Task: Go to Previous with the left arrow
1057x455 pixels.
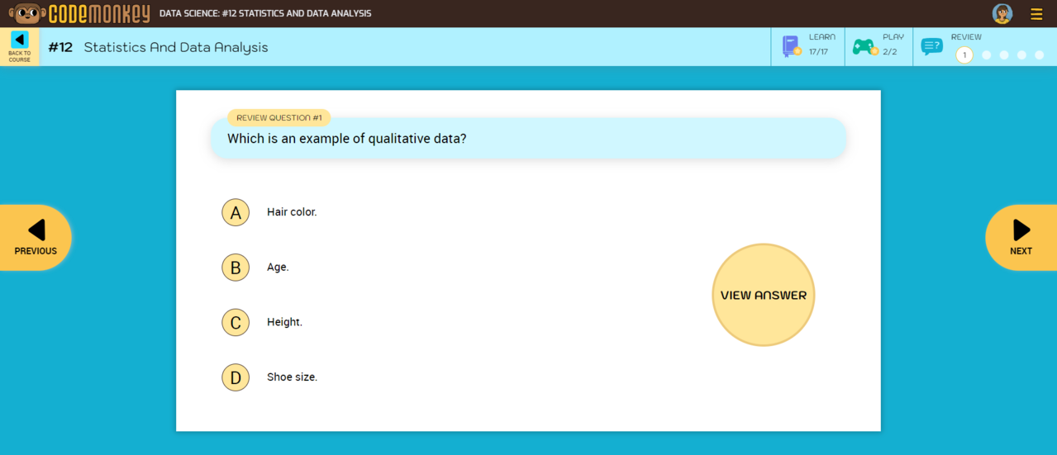Action: [36, 238]
